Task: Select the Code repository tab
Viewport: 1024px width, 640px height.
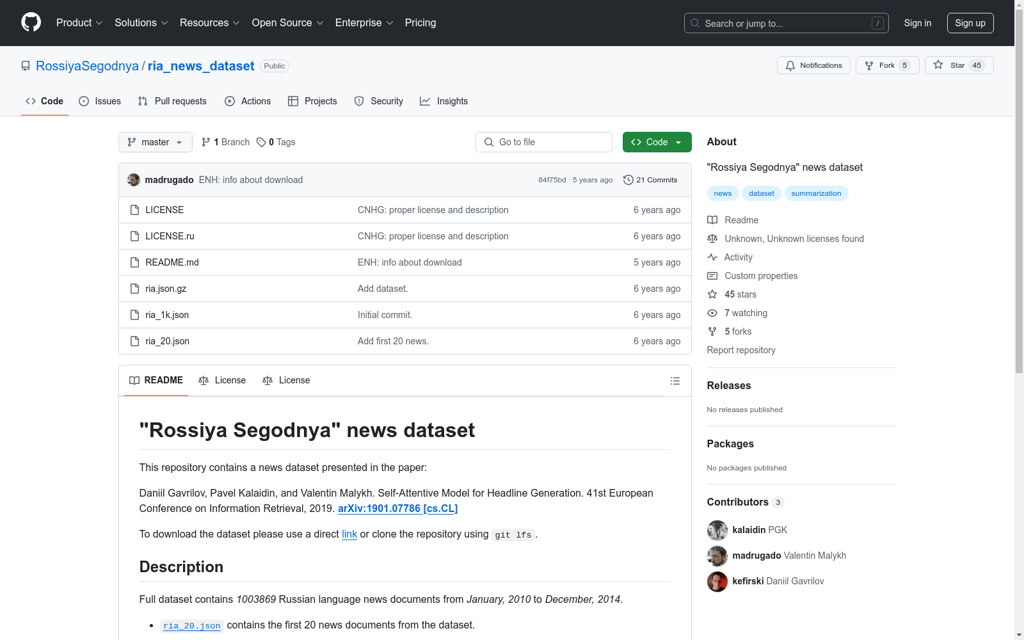Action: (45, 101)
